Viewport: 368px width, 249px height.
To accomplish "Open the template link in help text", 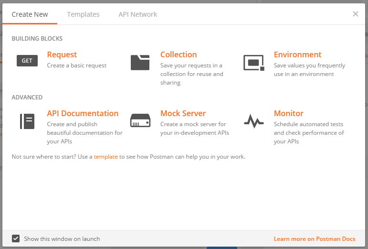I will 106,157.
